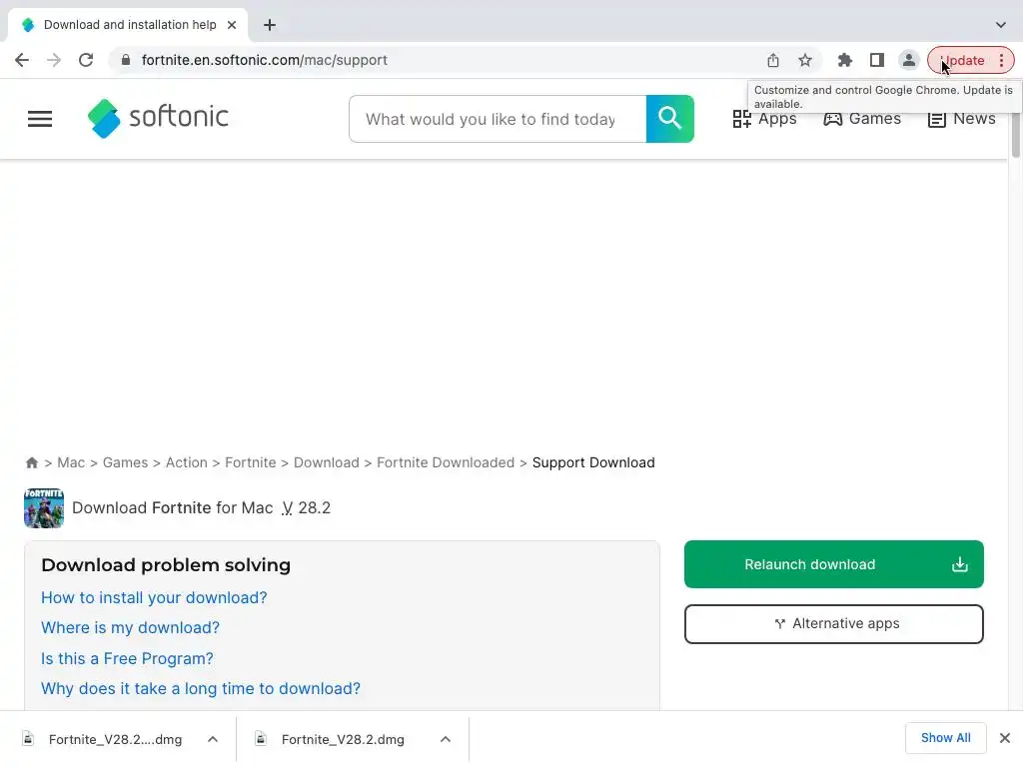Open the Chrome profile avatar
The width and height of the screenshot is (1023, 767).
point(908,60)
